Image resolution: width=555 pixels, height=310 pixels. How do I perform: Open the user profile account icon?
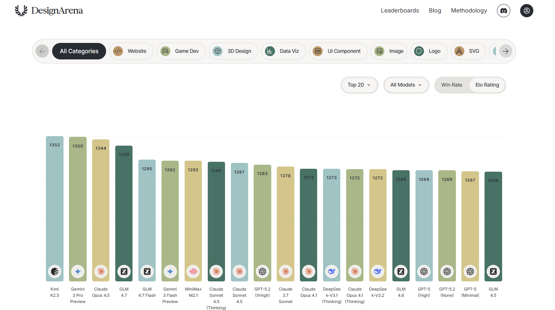[x=526, y=11]
